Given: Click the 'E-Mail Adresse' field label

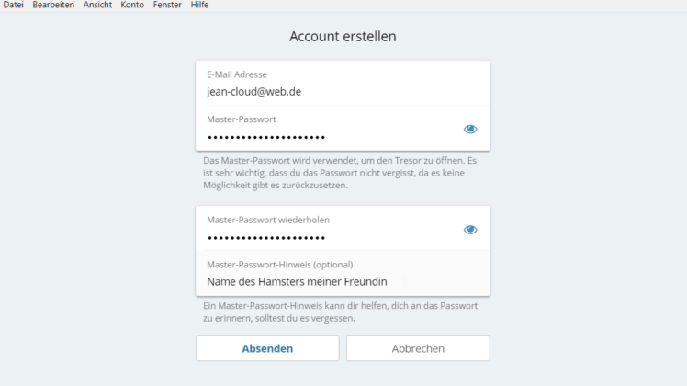Looking at the screenshot, I should tap(237, 74).
